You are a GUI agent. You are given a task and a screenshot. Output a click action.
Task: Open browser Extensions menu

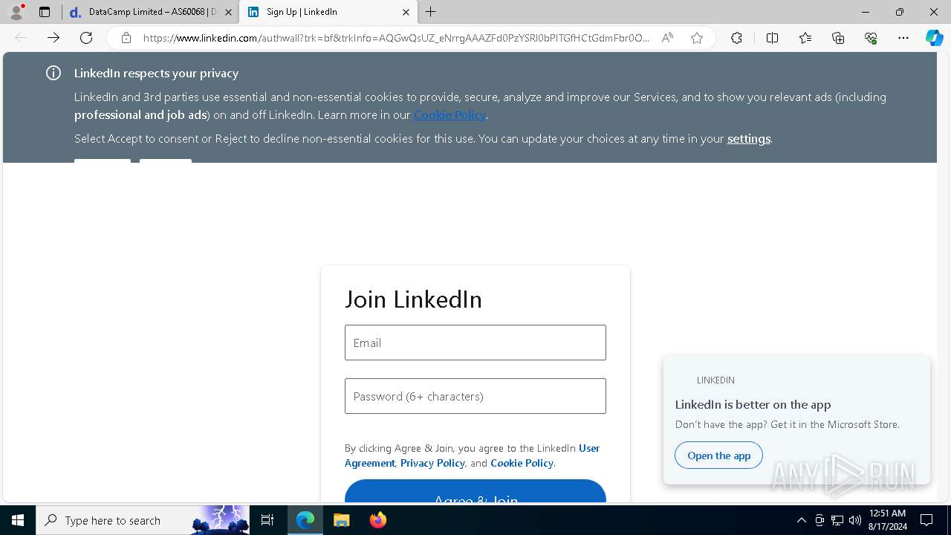tap(736, 38)
